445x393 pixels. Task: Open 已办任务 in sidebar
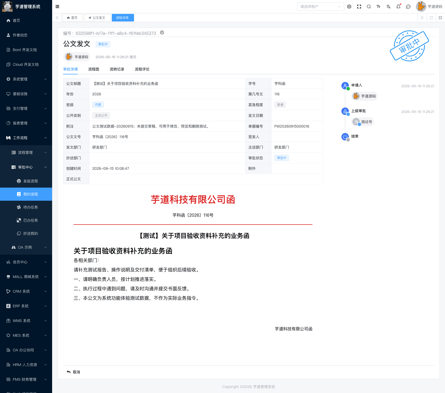coord(26,220)
